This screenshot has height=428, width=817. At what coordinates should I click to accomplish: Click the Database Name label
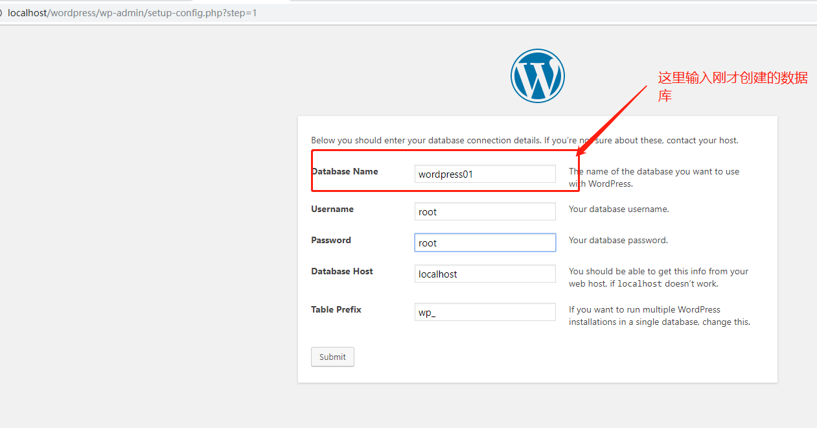345,171
